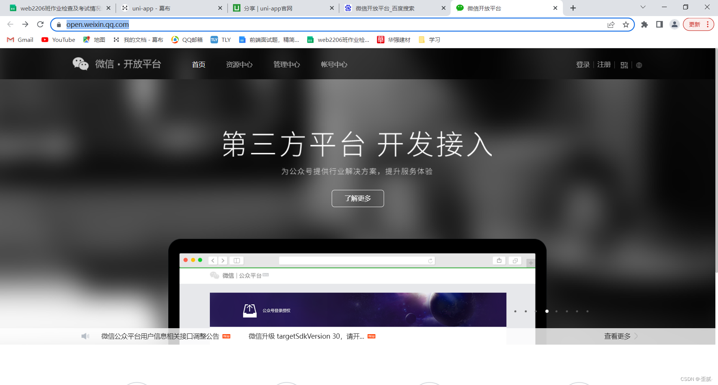Viewport: 718px width, 385px height.
Task: Reload the page using the refresh icon
Action: coord(40,24)
